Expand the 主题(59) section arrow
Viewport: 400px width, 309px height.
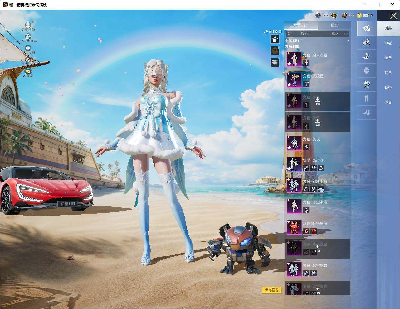coord(348,41)
